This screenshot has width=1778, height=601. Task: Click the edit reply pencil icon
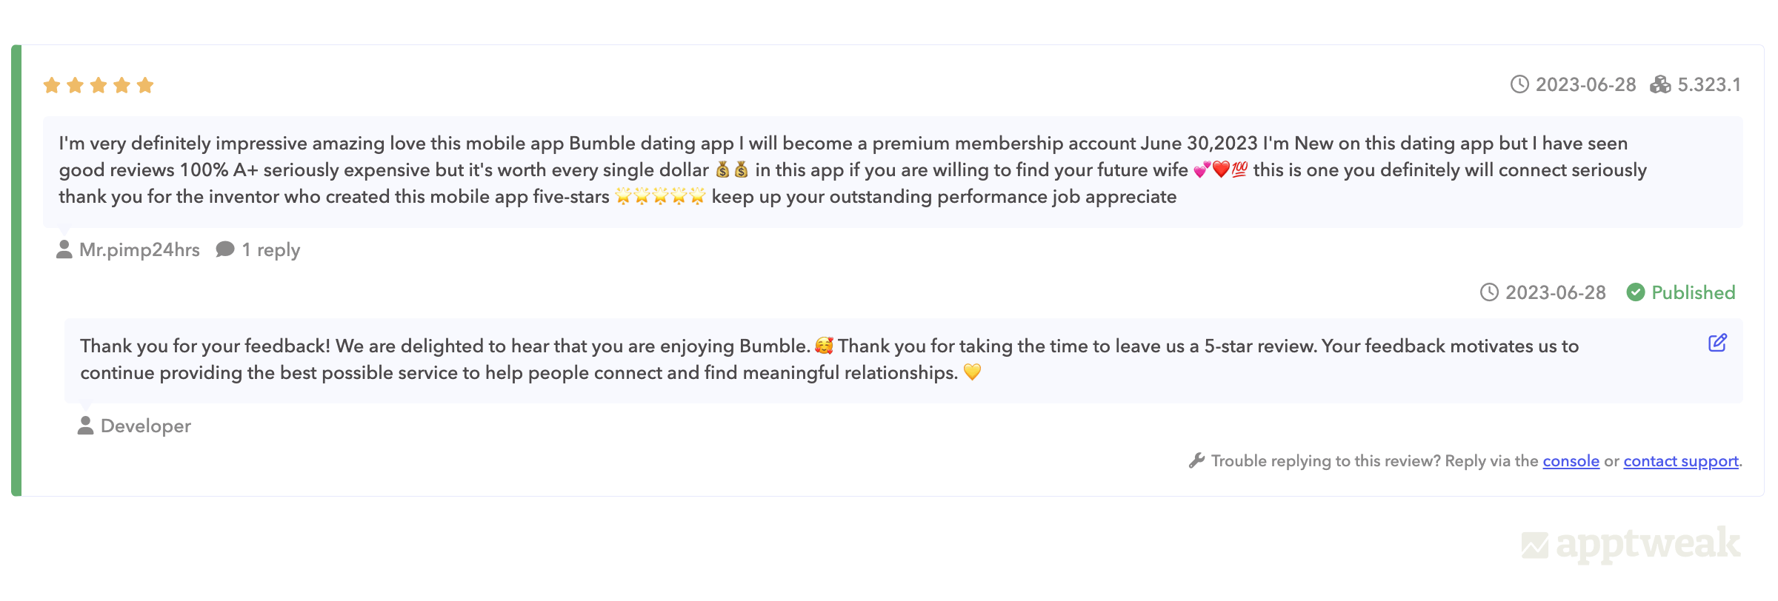[x=1717, y=343]
